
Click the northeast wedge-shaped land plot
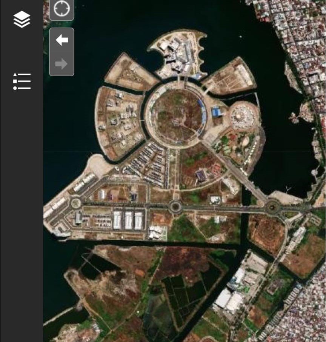click(231, 77)
